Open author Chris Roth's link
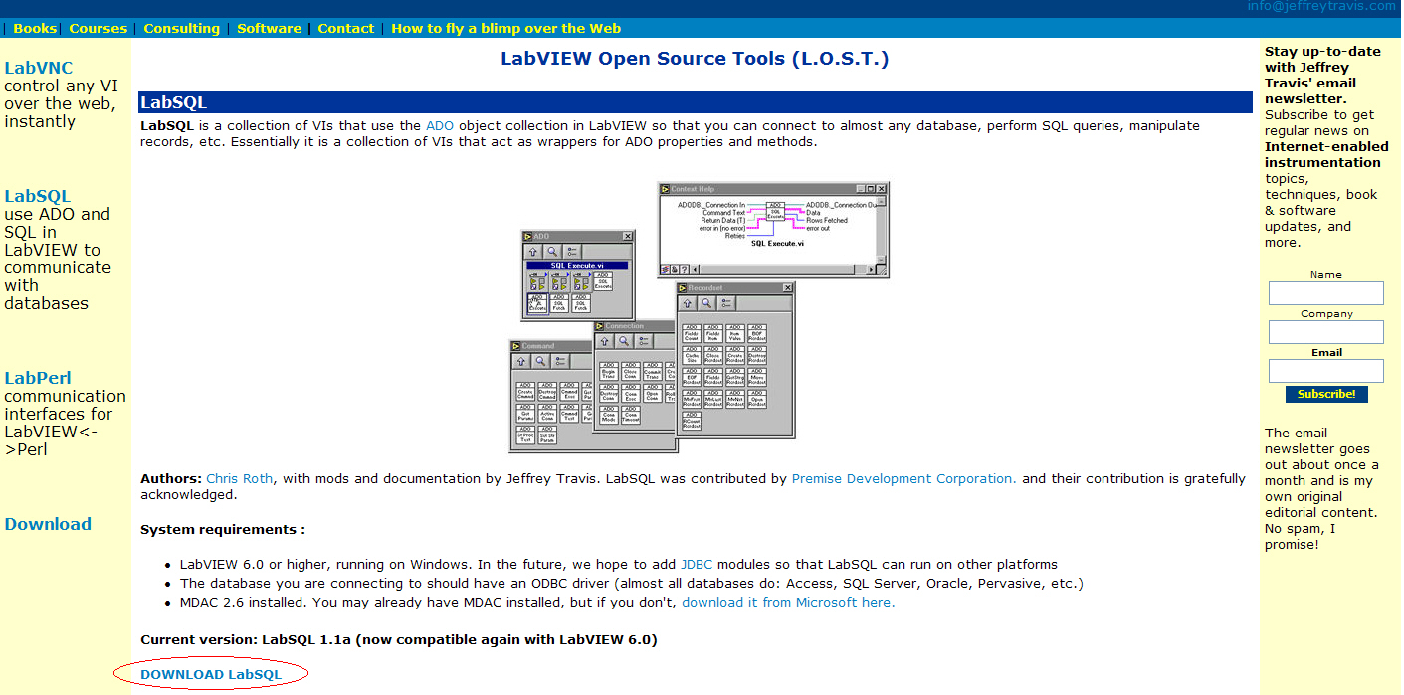The width and height of the screenshot is (1404, 695). point(240,478)
